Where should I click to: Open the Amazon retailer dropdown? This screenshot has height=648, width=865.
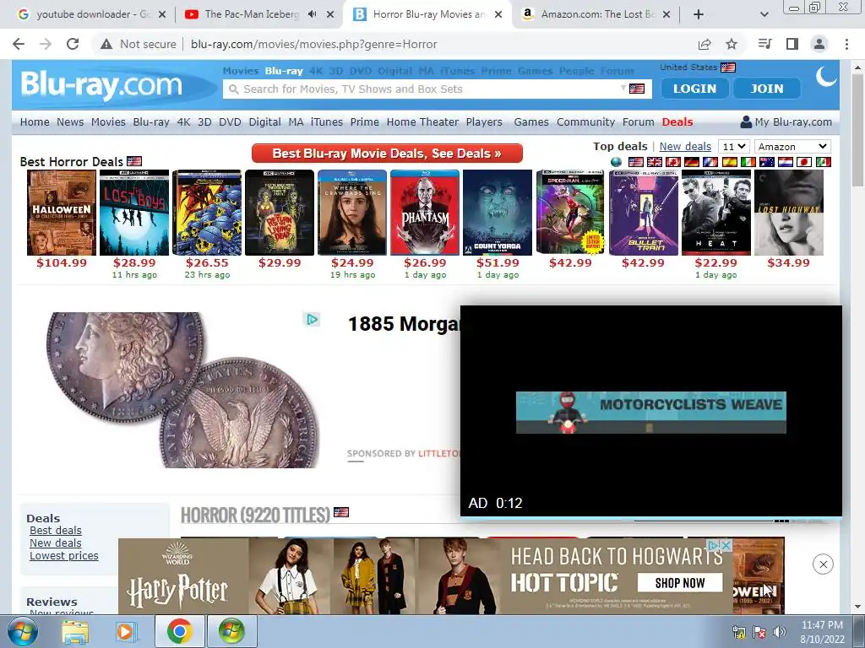point(792,147)
